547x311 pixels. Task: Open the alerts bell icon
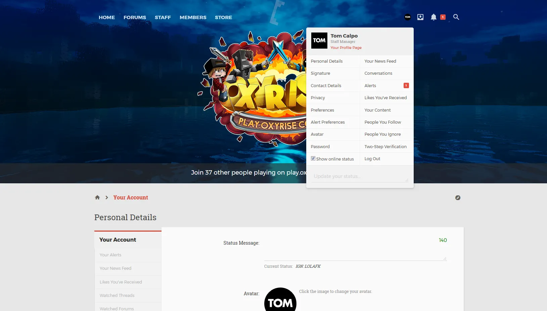(x=434, y=17)
